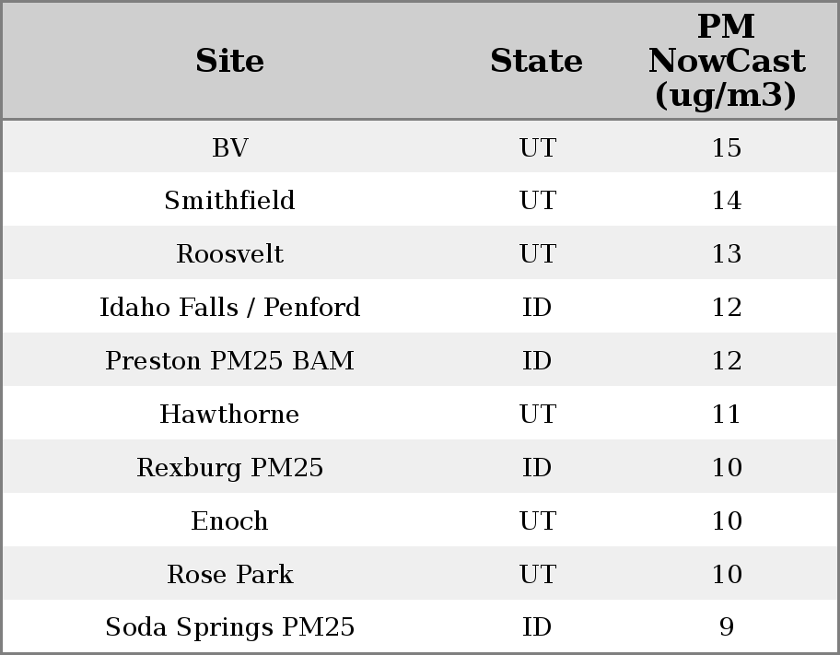Click the State column header
Screen dimensions: 840x655
coord(536,61)
